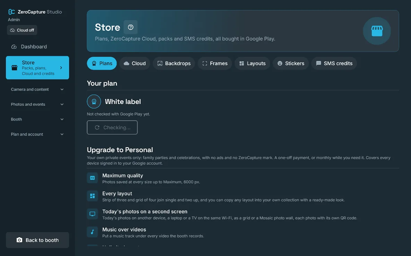The width and height of the screenshot is (411, 256).
Task: Click the Maximum quality feature title
Action: 123,176
